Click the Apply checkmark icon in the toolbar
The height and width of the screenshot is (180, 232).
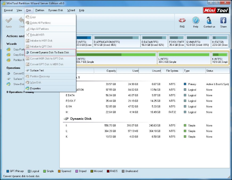click(x=8, y=20)
